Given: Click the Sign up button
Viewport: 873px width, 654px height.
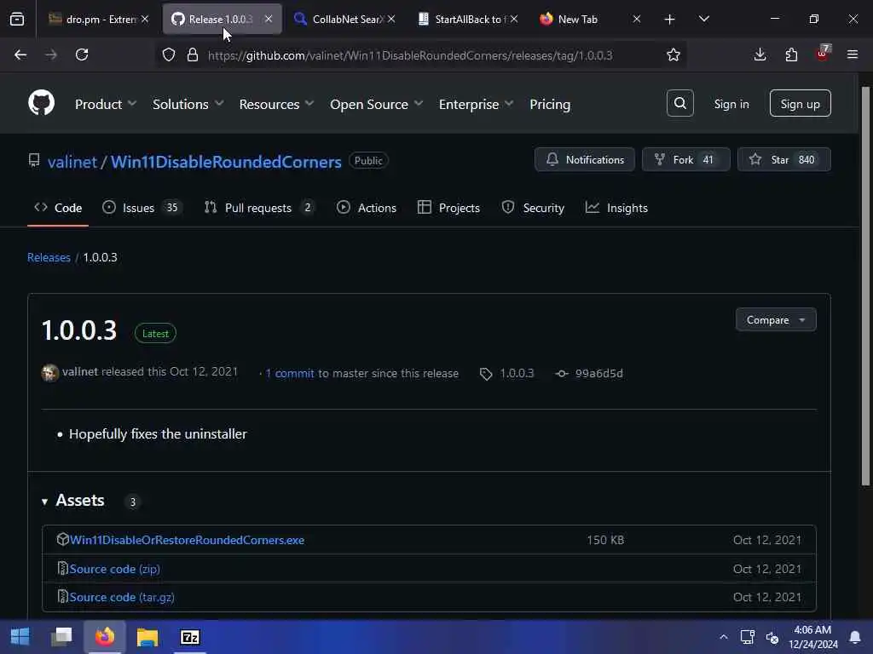Looking at the screenshot, I should (x=800, y=103).
